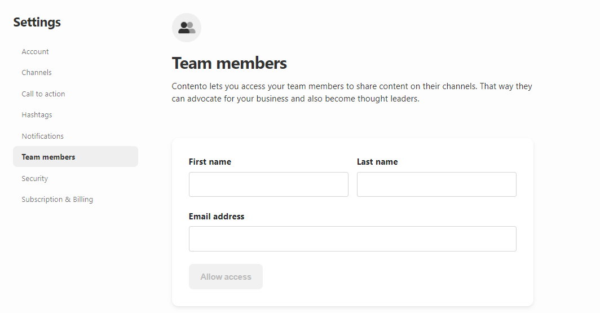This screenshot has height=313, width=600.
Task: Select Team members in the sidebar
Action: [x=76, y=157]
